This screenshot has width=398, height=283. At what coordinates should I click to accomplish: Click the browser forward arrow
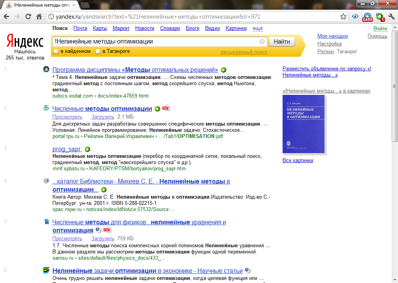click(17, 17)
